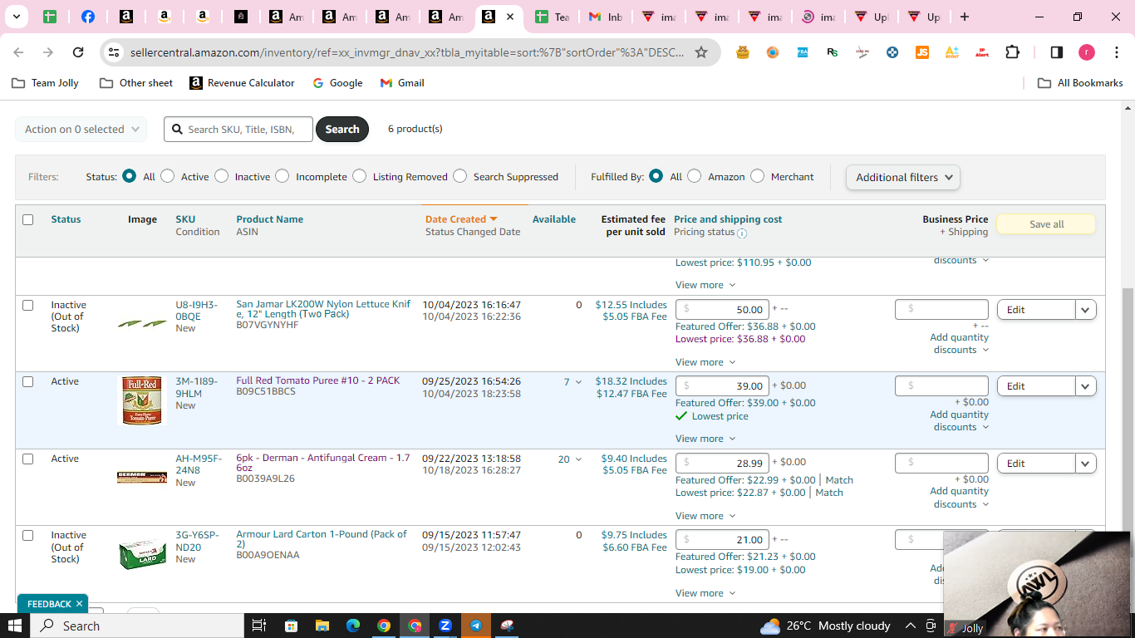The image size is (1135, 638).
Task: Click the Search button
Action: pyautogui.click(x=342, y=130)
